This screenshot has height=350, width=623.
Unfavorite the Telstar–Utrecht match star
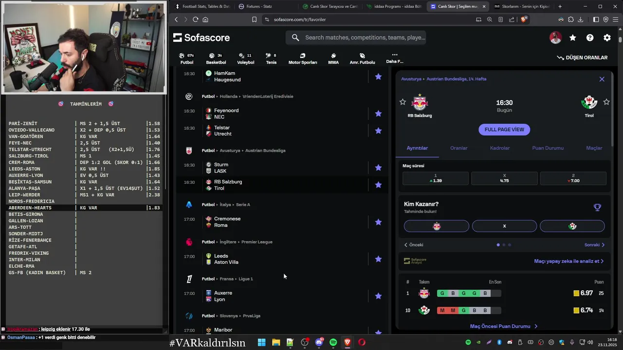pos(378,131)
